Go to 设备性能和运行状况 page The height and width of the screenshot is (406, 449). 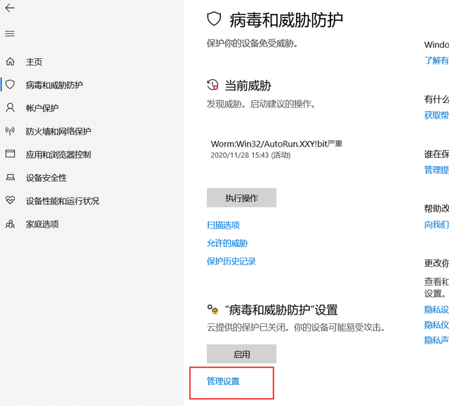(62, 201)
